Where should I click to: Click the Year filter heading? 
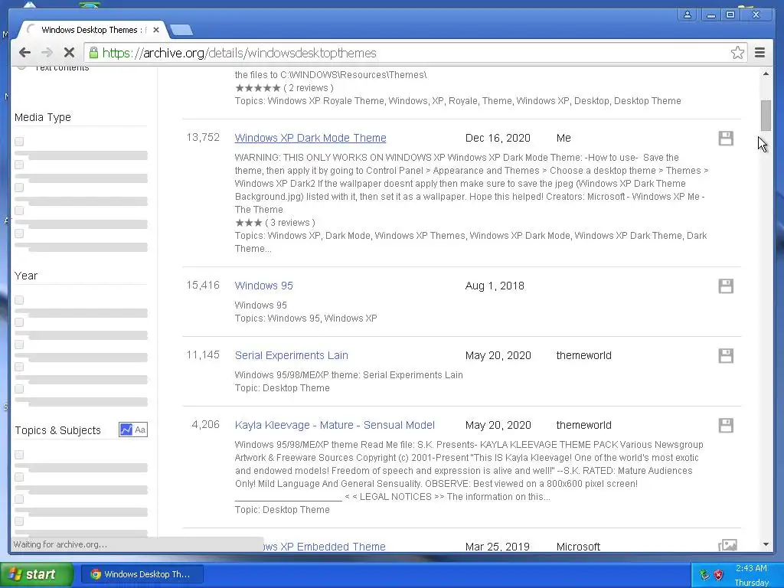pyautogui.click(x=26, y=276)
